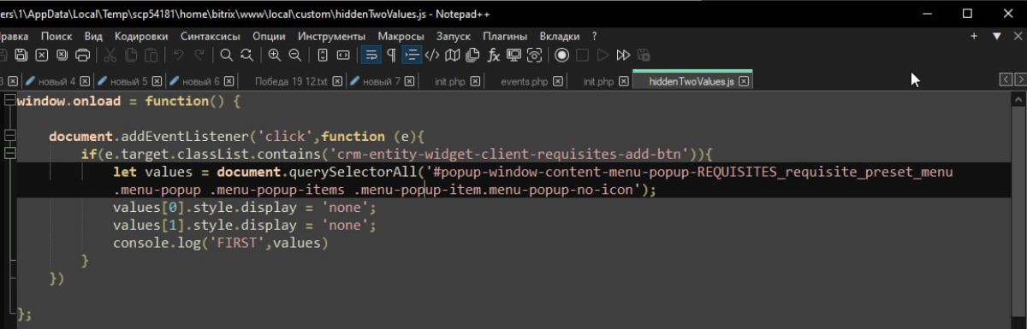This screenshot has height=329, width=1027.
Task: Toggle Show All Characters pilcrow icon
Action: click(391, 56)
